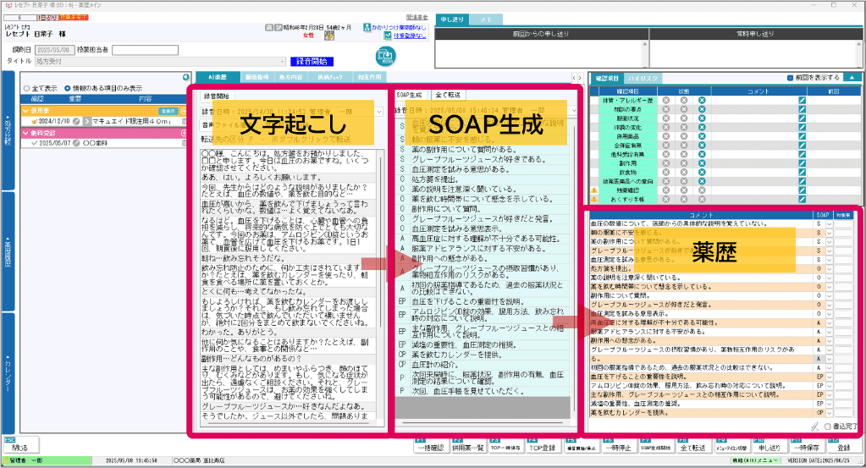Edit comment for 副作用 row
Screen dimensions: 866x468
[x=802, y=163]
